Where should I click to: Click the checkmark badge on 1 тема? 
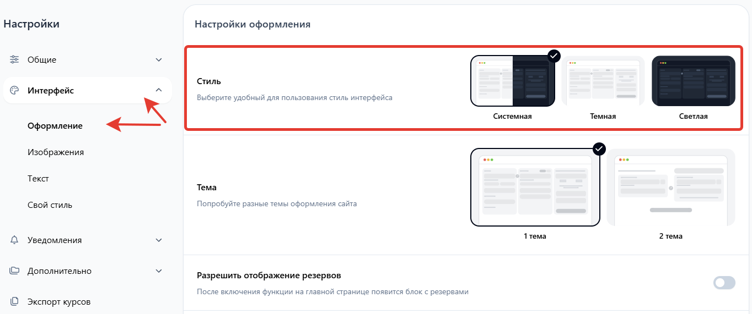[599, 149]
